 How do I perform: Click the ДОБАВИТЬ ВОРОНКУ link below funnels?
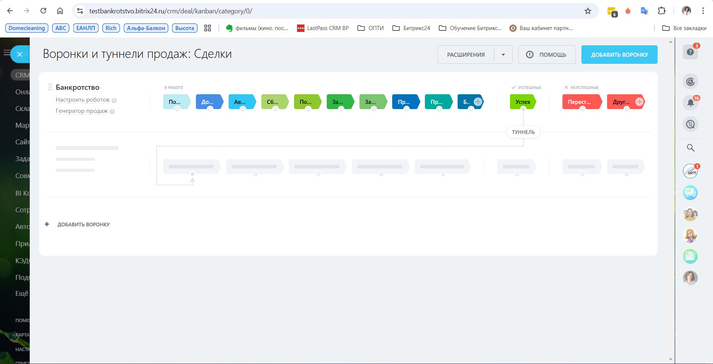pyautogui.click(x=83, y=224)
